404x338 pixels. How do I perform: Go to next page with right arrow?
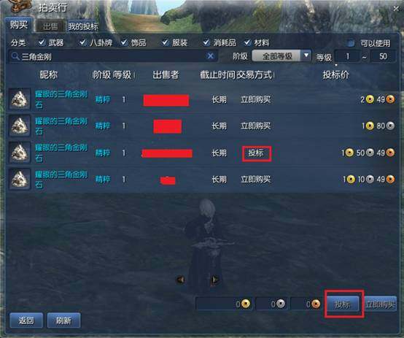tap(214, 280)
